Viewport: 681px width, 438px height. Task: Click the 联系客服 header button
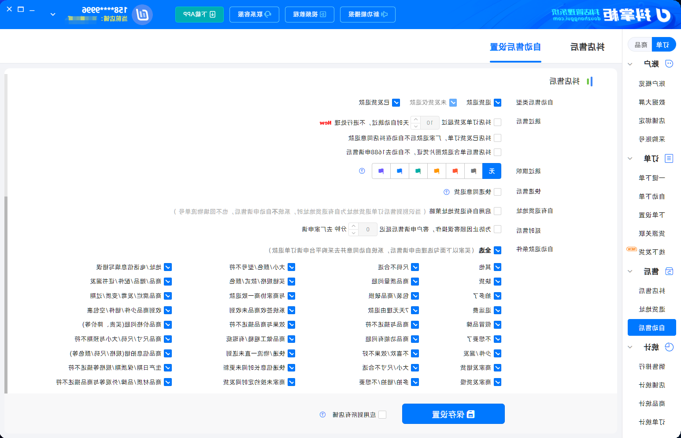(x=254, y=15)
